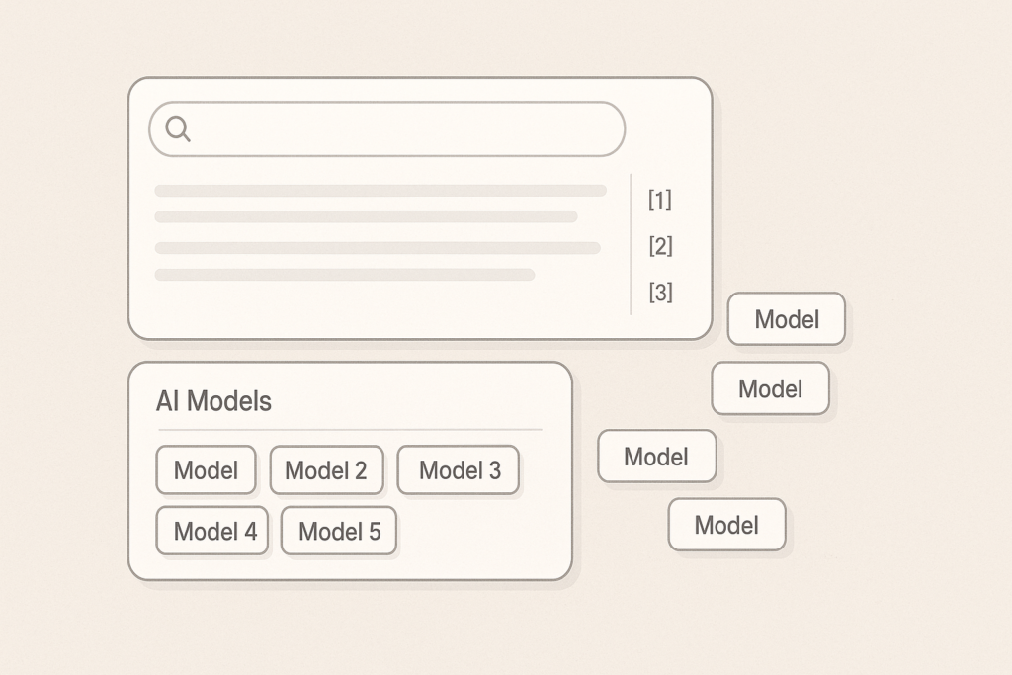Click the third placeholder result text line

tap(378, 248)
